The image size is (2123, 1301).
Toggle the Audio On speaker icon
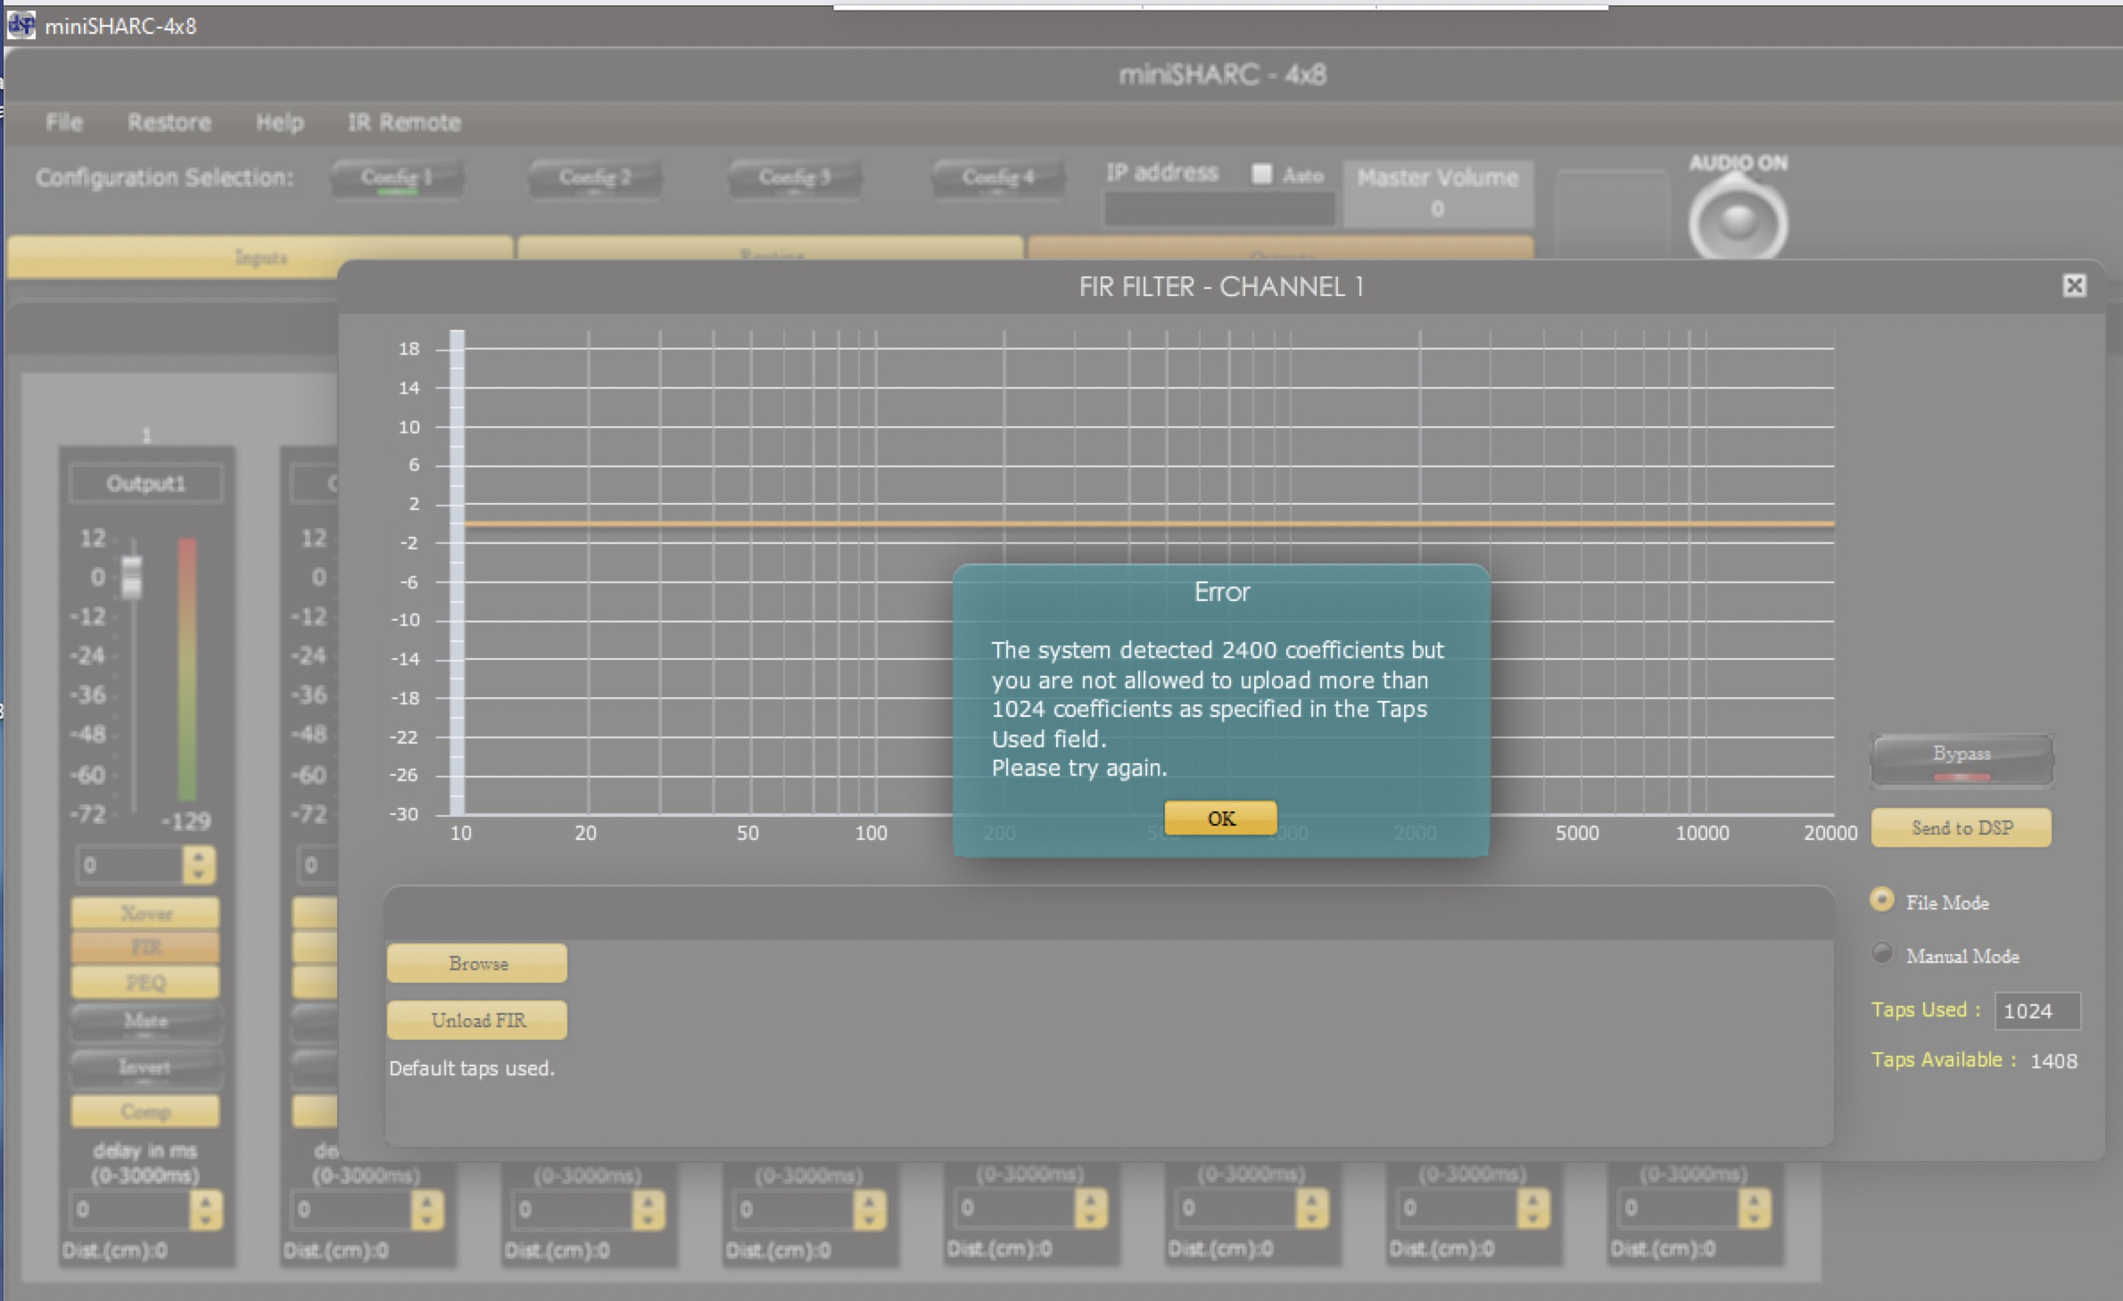[x=1738, y=221]
